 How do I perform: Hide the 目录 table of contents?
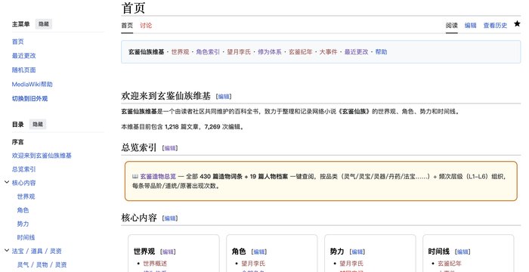38,124
